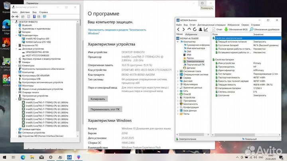Collapse Процессоры node in Device Manager
This screenshot has height=161, width=287.
[16, 99]
